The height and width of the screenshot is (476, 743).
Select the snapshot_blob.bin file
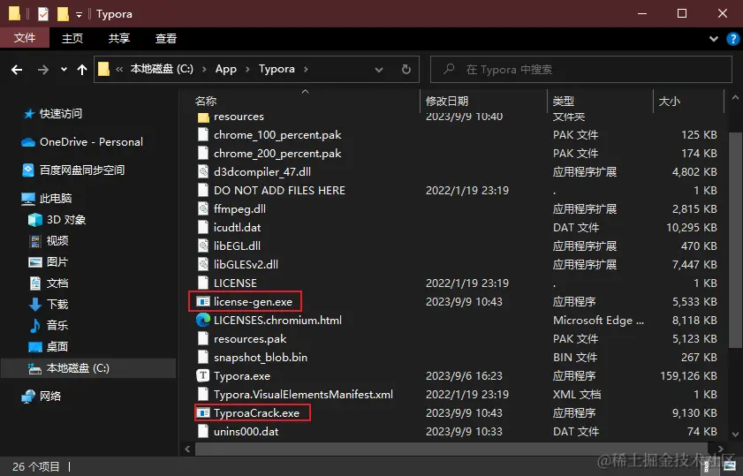click(x=260, y=358)
